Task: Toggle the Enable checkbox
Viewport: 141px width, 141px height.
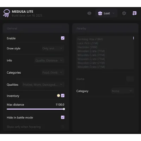Action: click(63, 38)
